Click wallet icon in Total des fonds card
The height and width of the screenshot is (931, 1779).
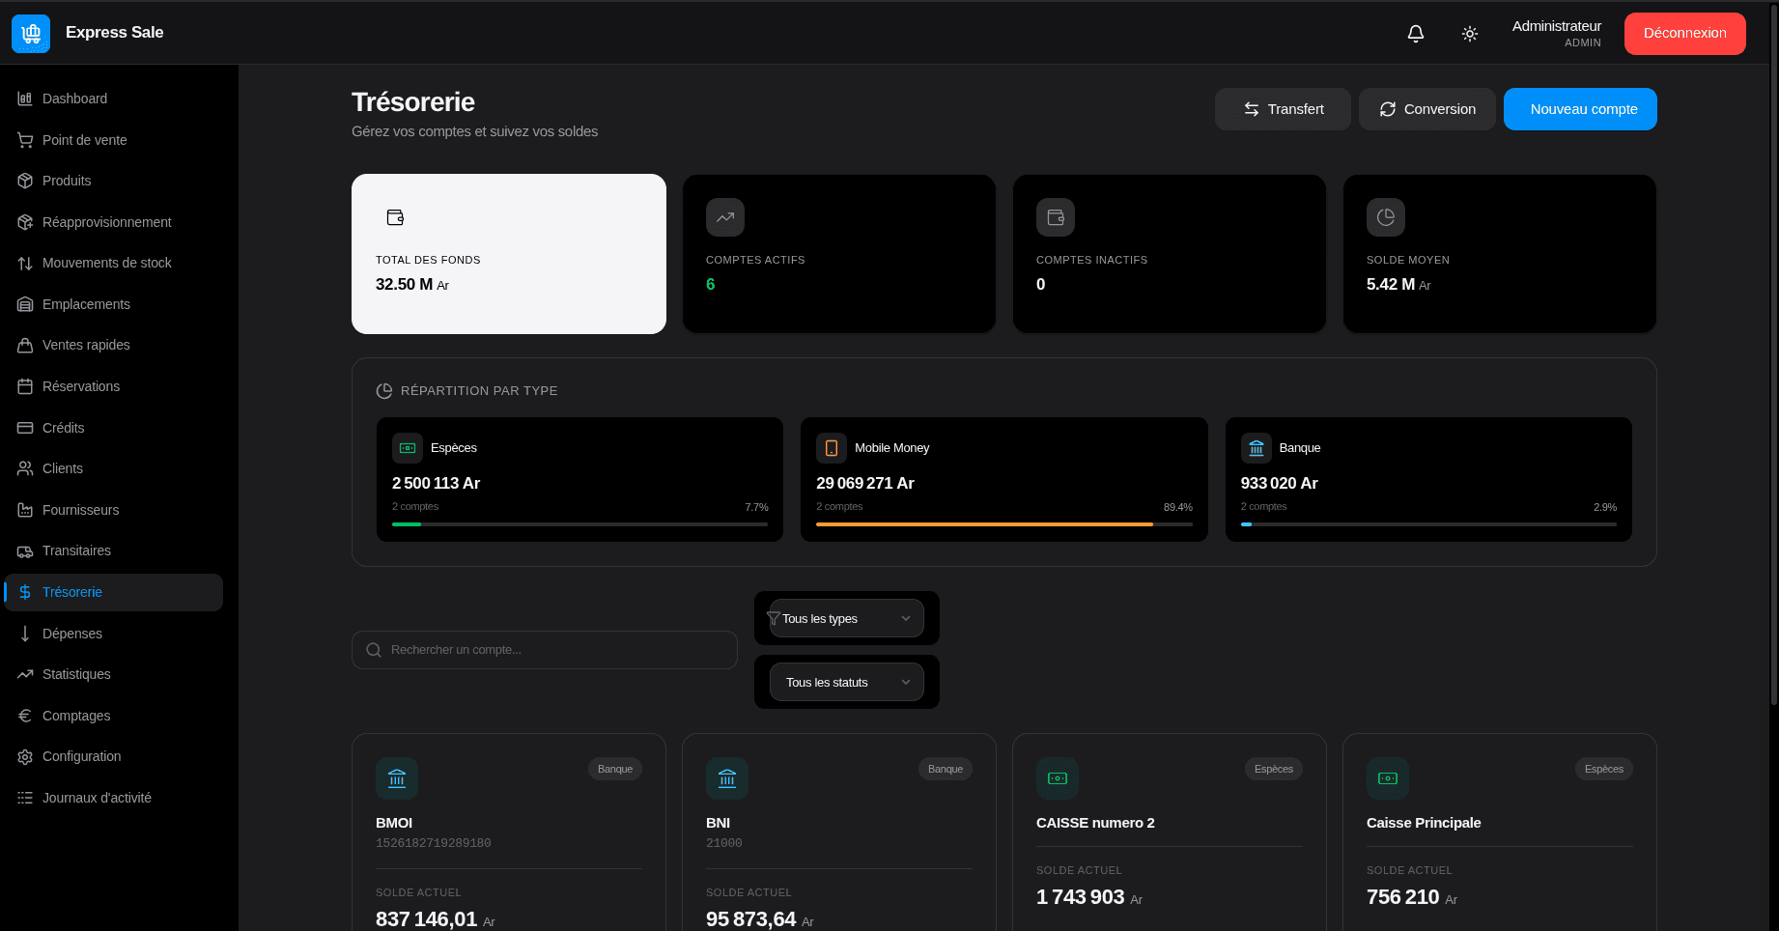click(395, 217)
